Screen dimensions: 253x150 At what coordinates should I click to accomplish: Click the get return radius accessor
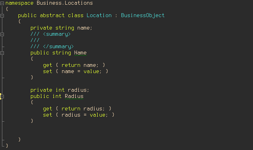(77, 109)
